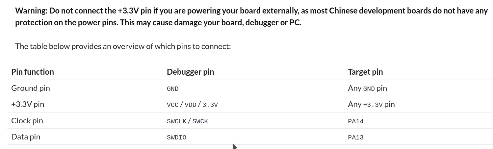Click the "Debugger pin" column header
This screenshot has height=149, width=493.
click(x=190, y=72)
